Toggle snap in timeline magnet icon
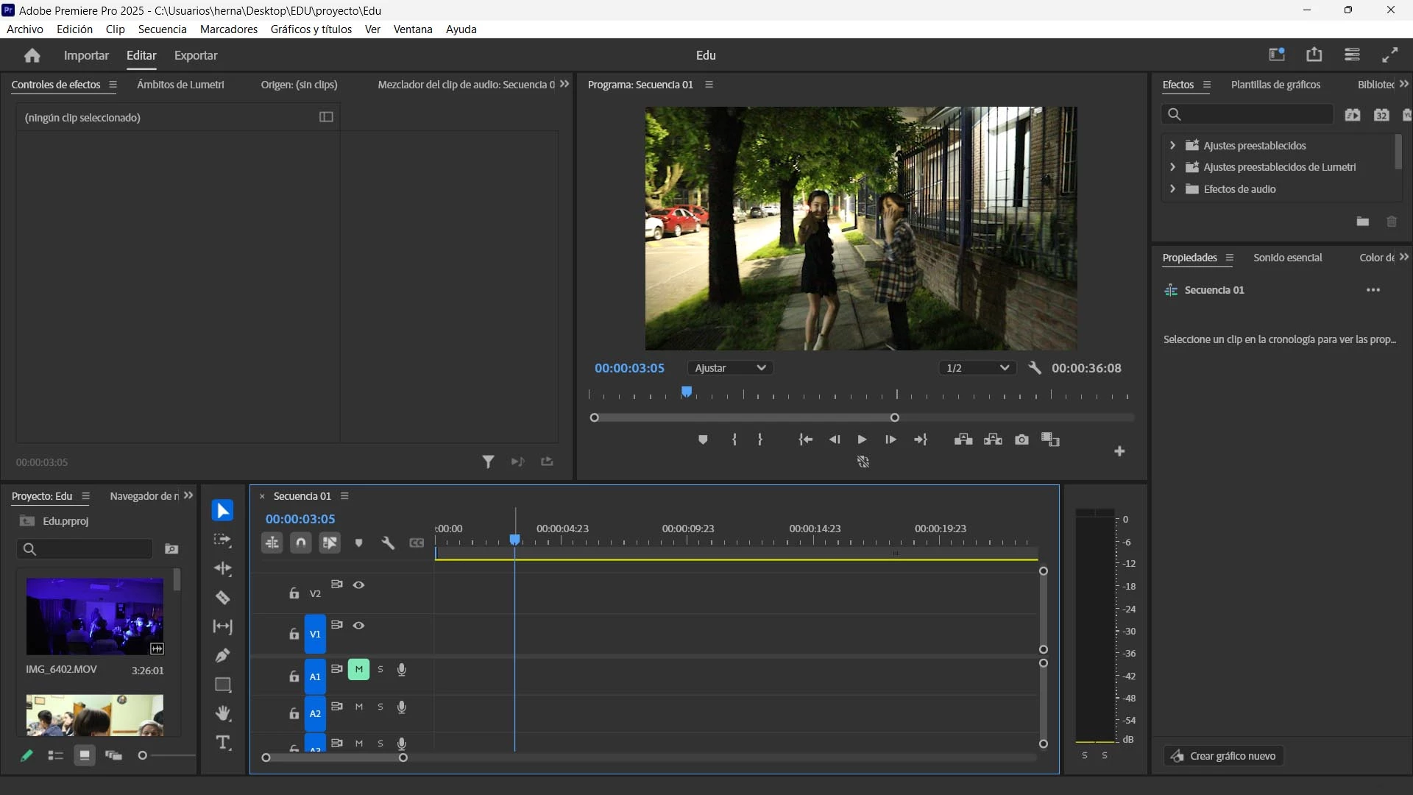Viewport: 1413px width, 795px height. click(300, 543)
